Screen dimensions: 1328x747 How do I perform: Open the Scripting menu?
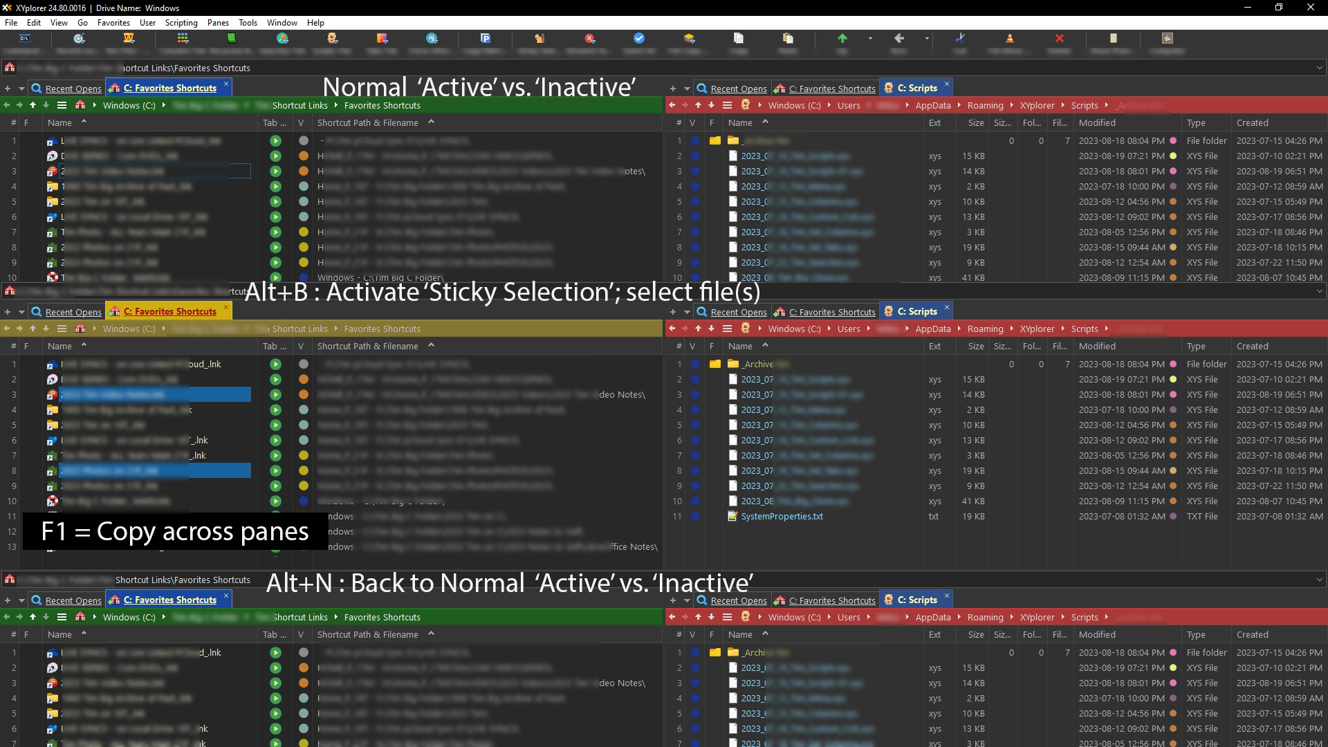click(x=181, y=22)
